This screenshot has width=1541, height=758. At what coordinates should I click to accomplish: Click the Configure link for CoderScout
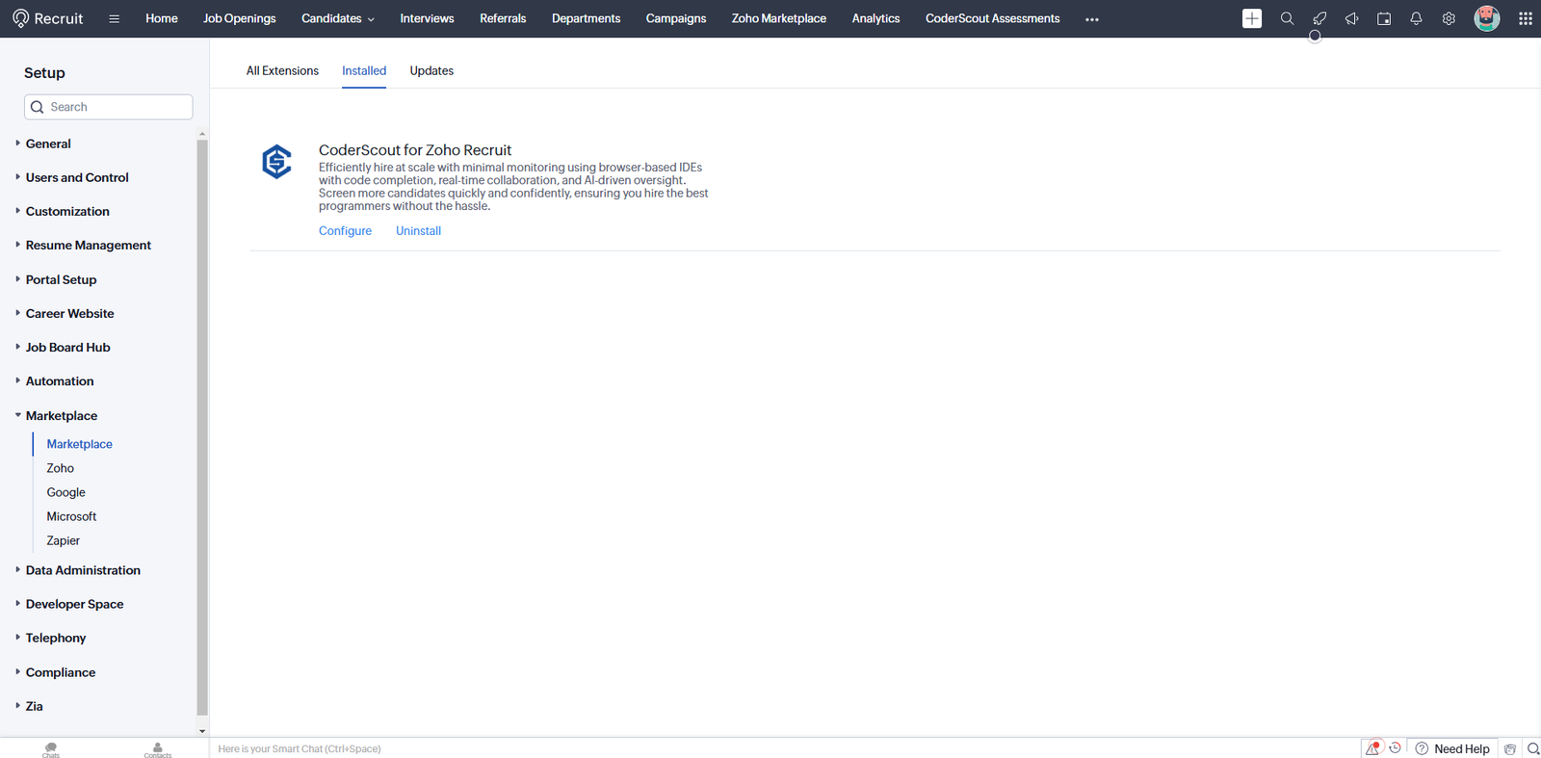(x=345, y=231)
